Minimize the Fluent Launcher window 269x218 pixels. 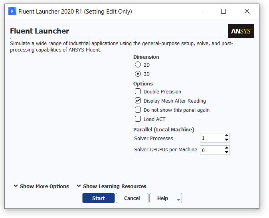coord(200,11)
